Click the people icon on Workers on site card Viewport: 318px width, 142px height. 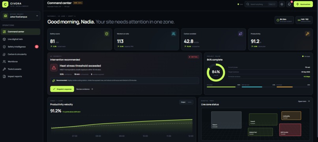174,34
